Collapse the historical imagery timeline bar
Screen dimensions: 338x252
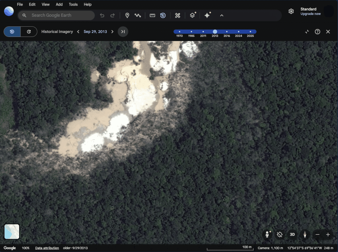click(x=307, y=32)
